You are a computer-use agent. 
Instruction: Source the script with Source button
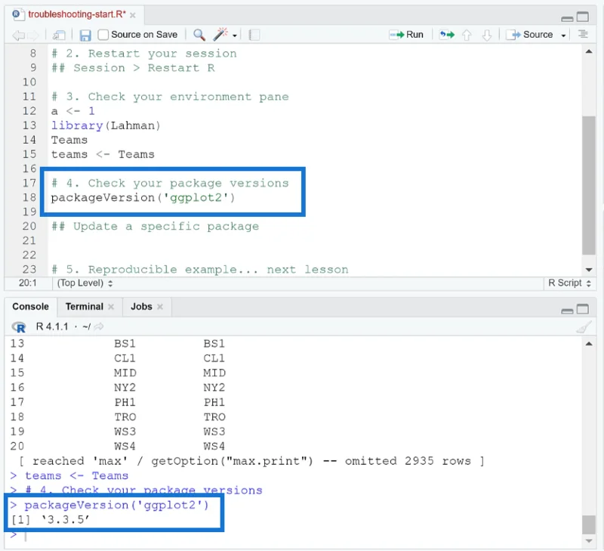[x=530, y=35]
